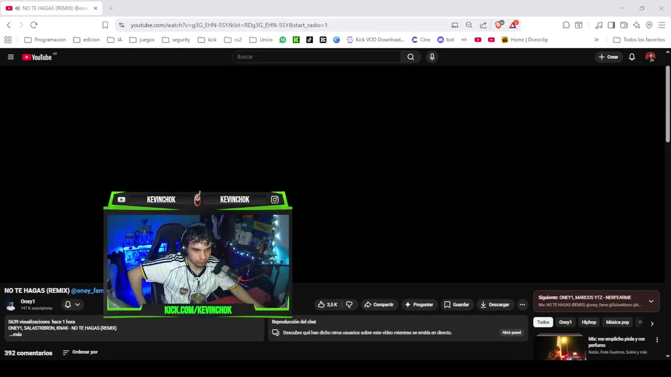Open the juegos bookmarks folder

click(x=142, y=40)
